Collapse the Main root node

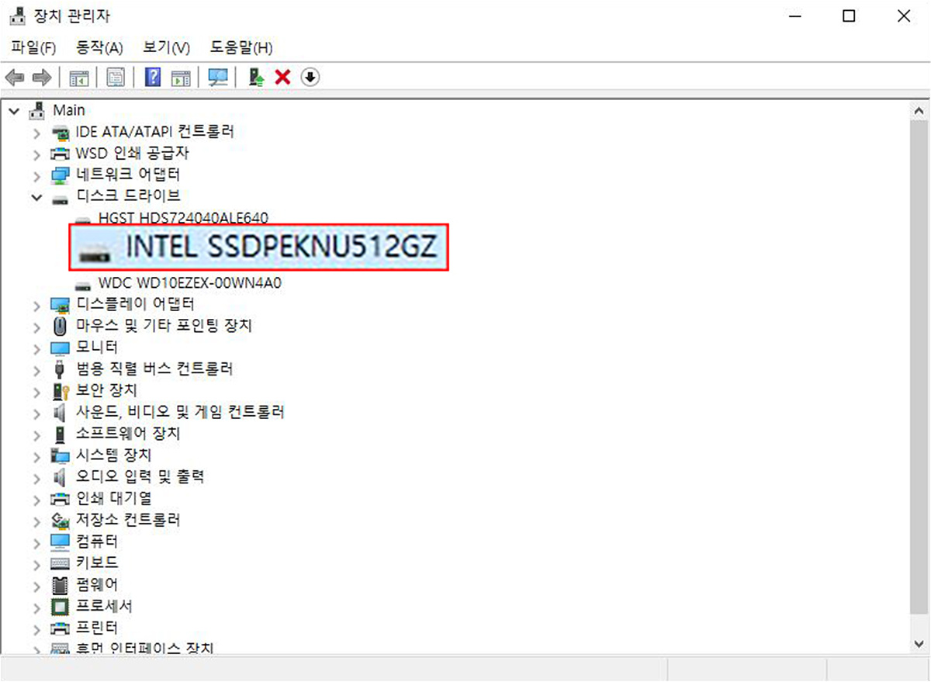[x=14, y=111]
